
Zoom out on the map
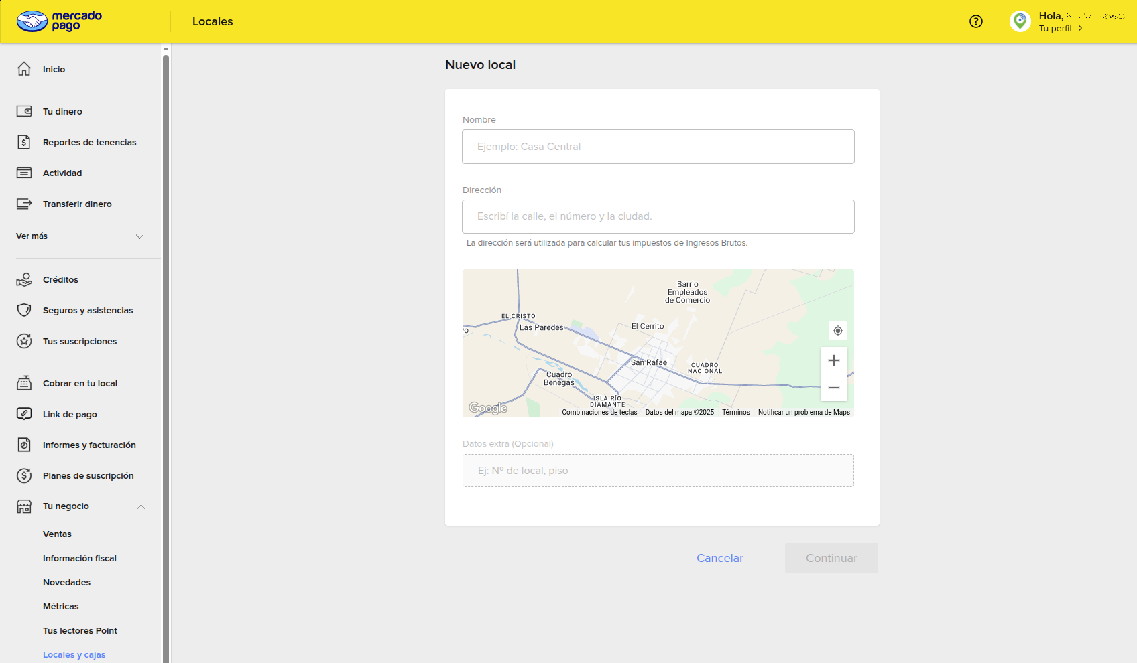[833, 388]
